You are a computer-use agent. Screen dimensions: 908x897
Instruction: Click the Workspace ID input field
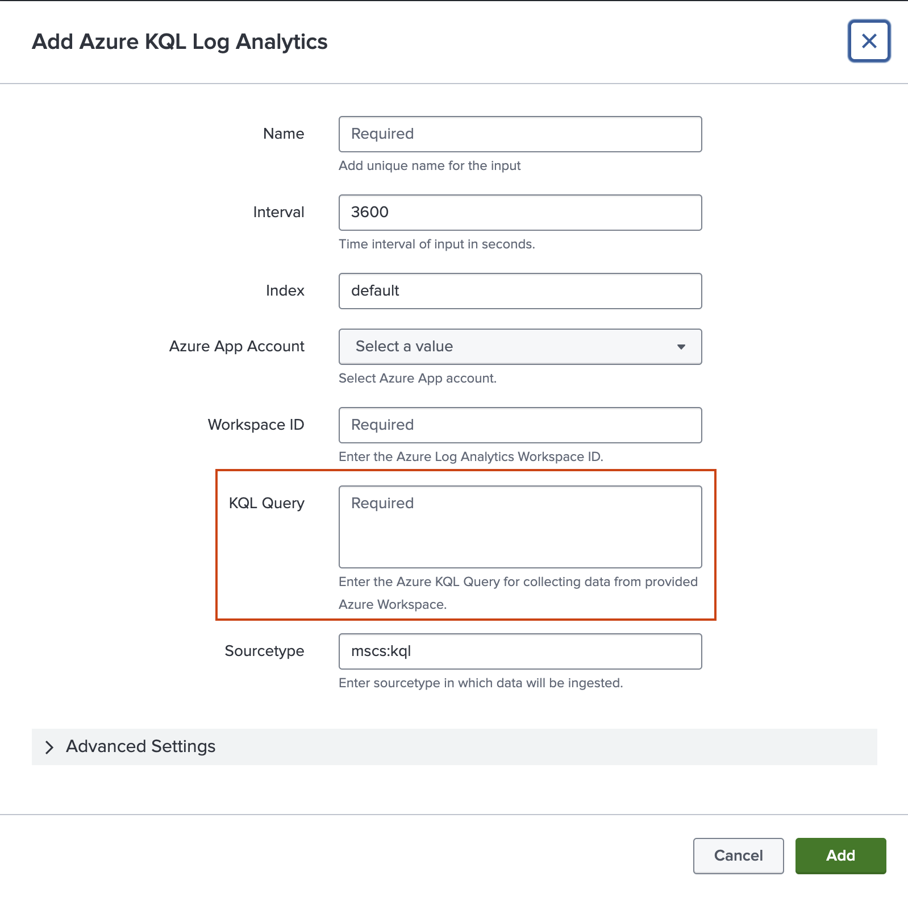pyautogui.click(x=519, y=425)
